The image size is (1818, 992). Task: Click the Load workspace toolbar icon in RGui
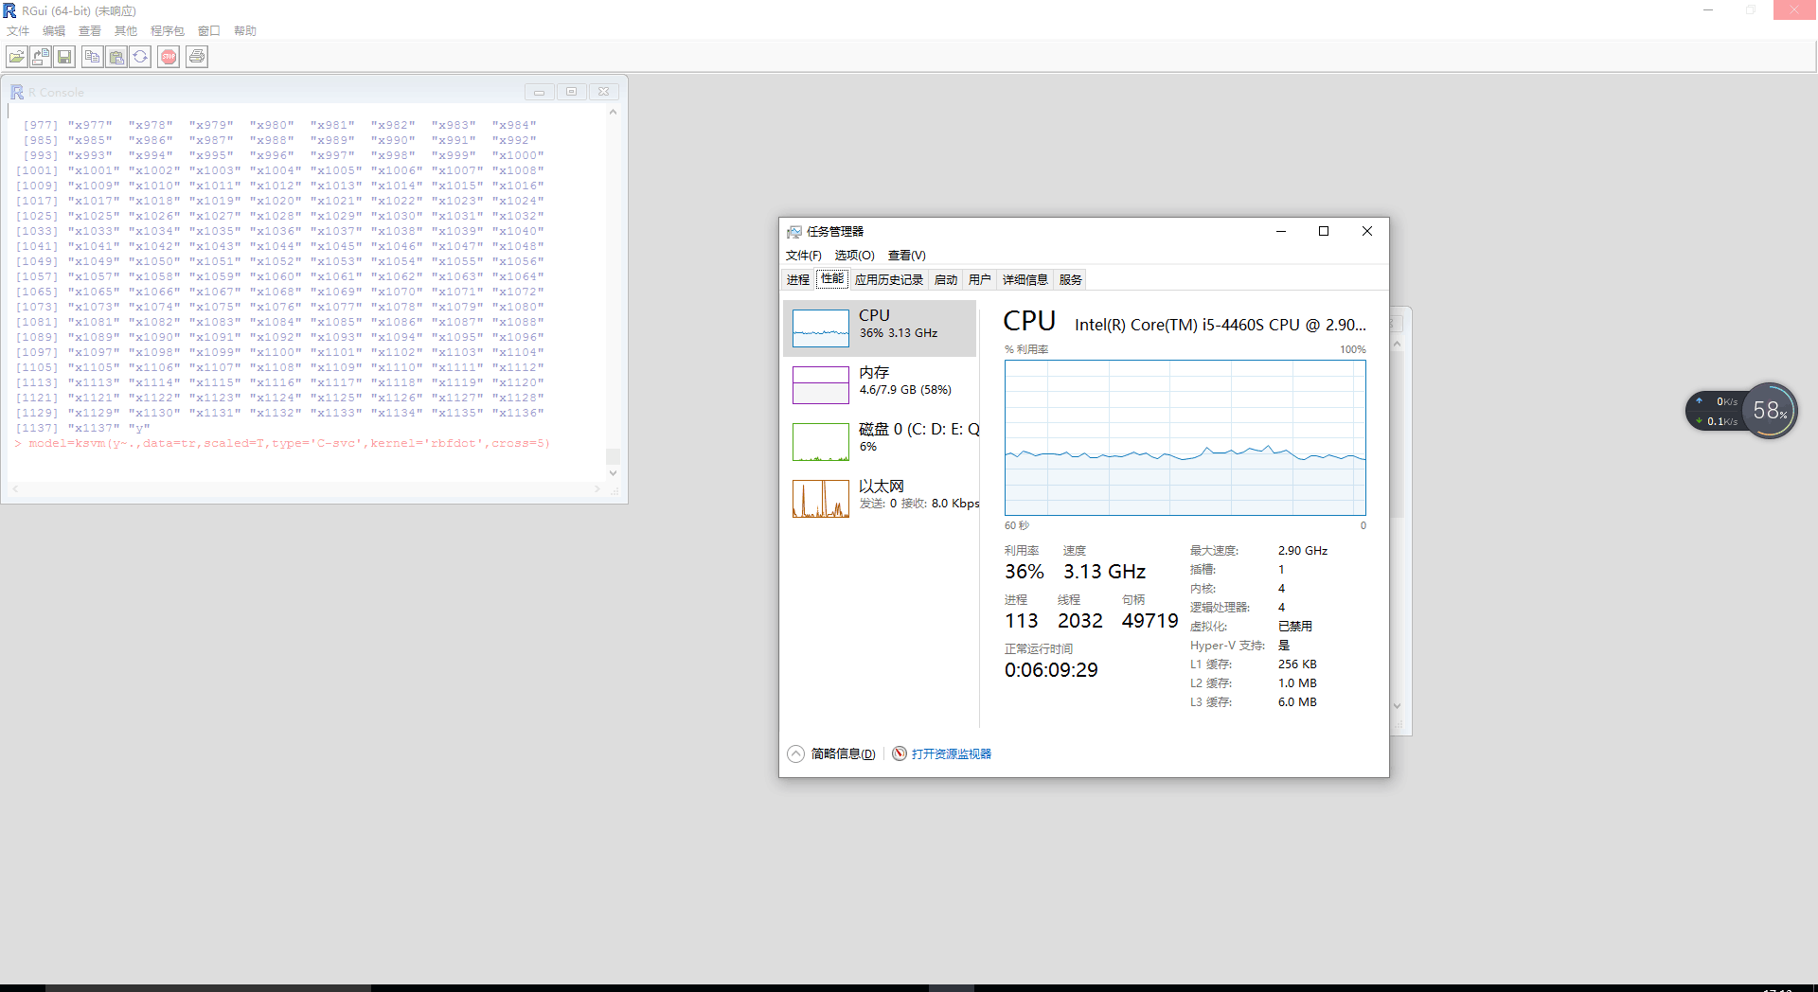click(x=41, y=57)
